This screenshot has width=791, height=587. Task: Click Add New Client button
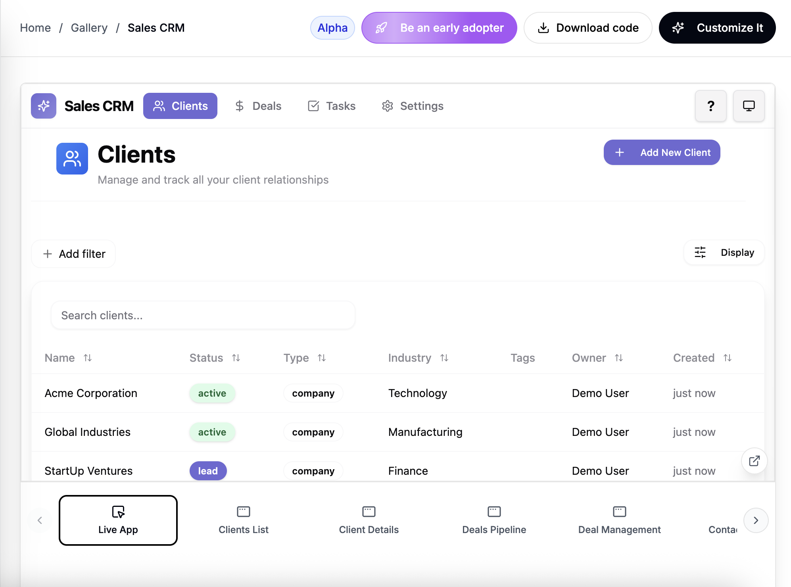662,152
